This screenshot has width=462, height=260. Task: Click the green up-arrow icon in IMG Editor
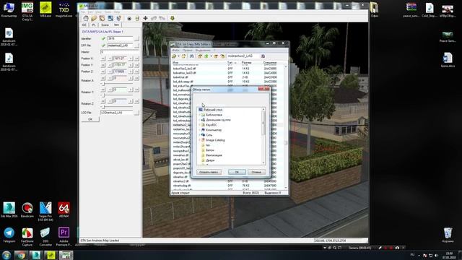pyautogui.click(x=206, y=56)
